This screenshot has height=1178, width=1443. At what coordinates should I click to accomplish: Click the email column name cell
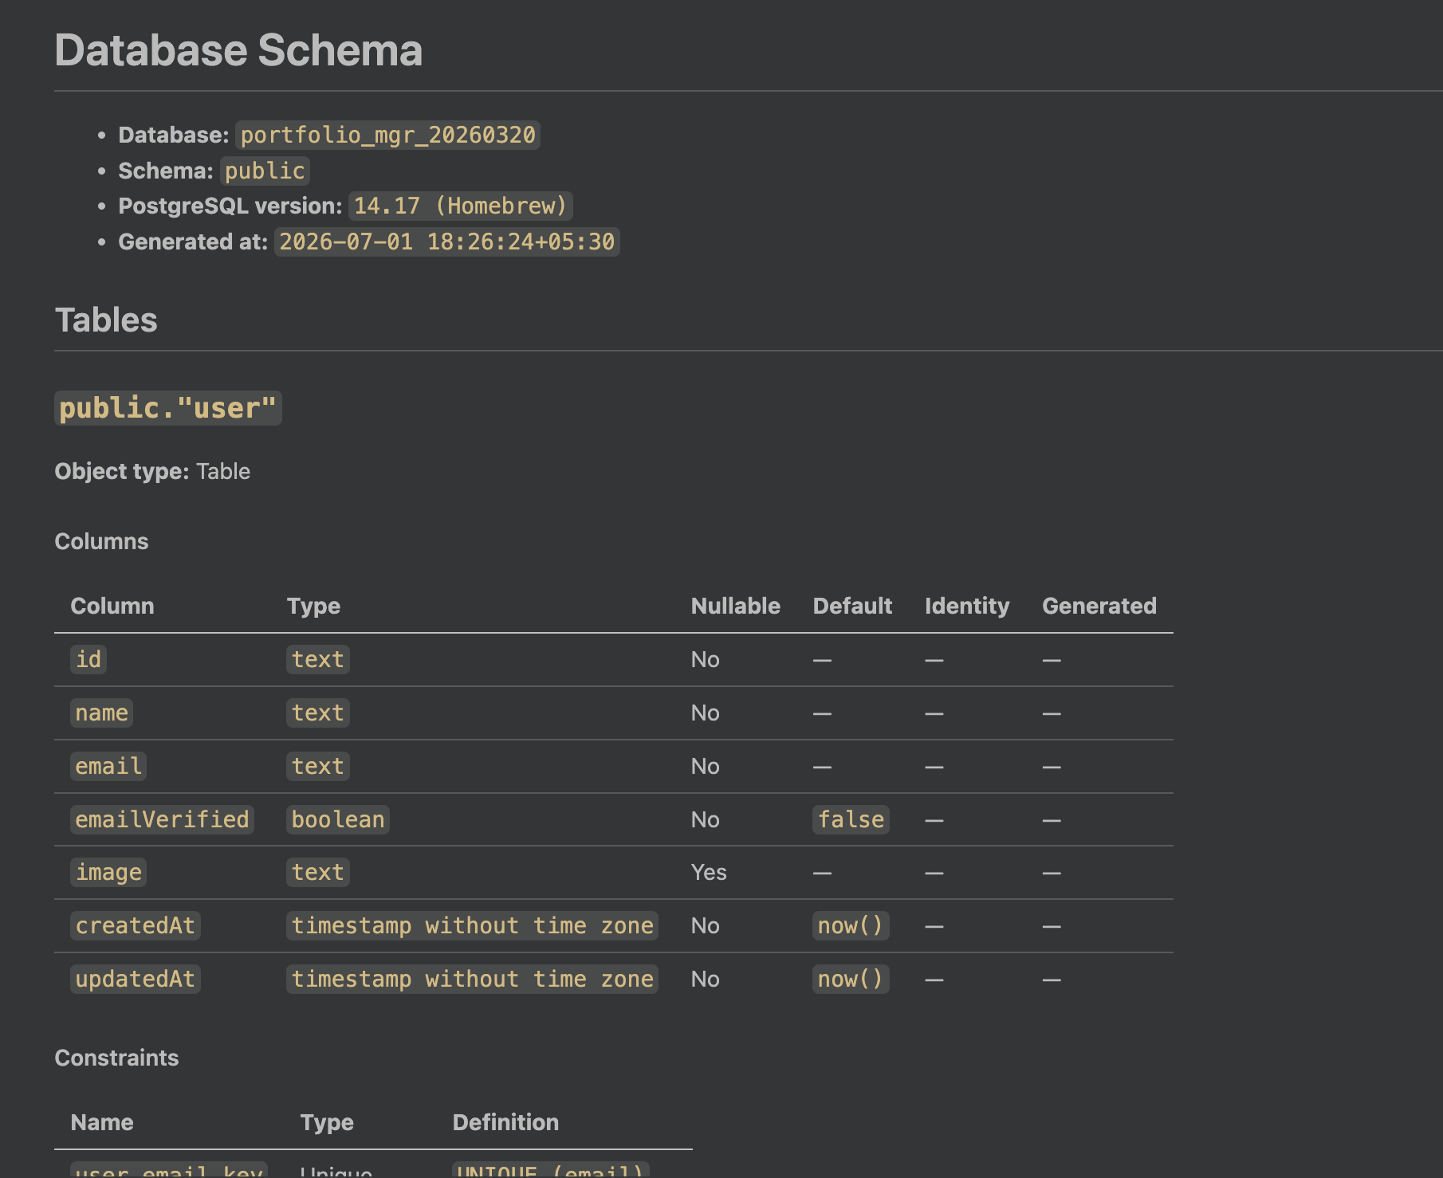(x=108, y=766)
